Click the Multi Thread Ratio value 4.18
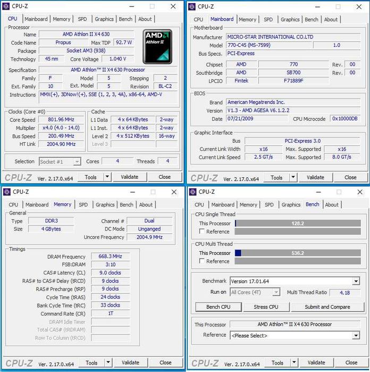 click(x=344, y=293)
